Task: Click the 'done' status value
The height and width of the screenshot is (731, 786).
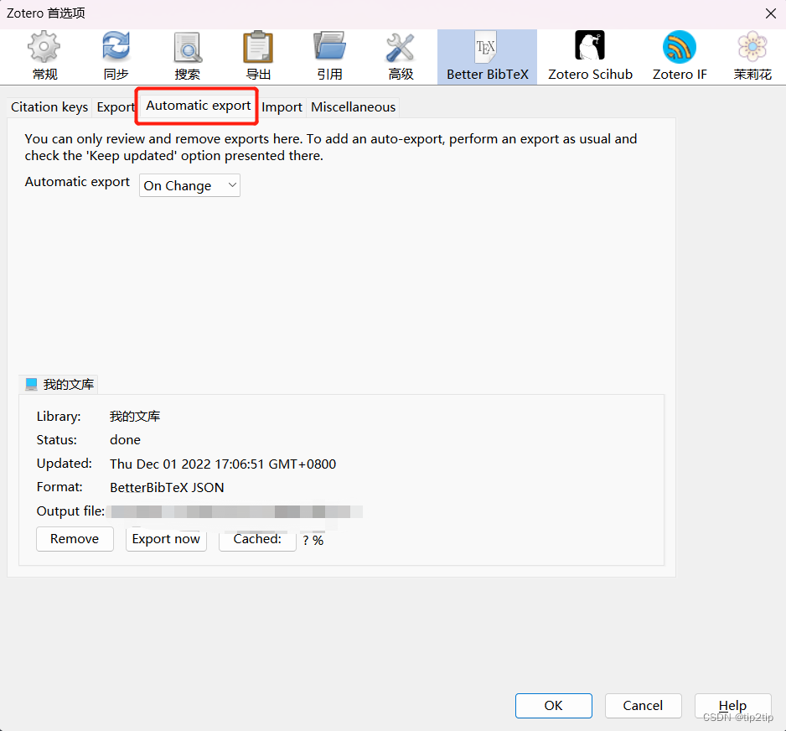Action: click(x=126, y=440)
